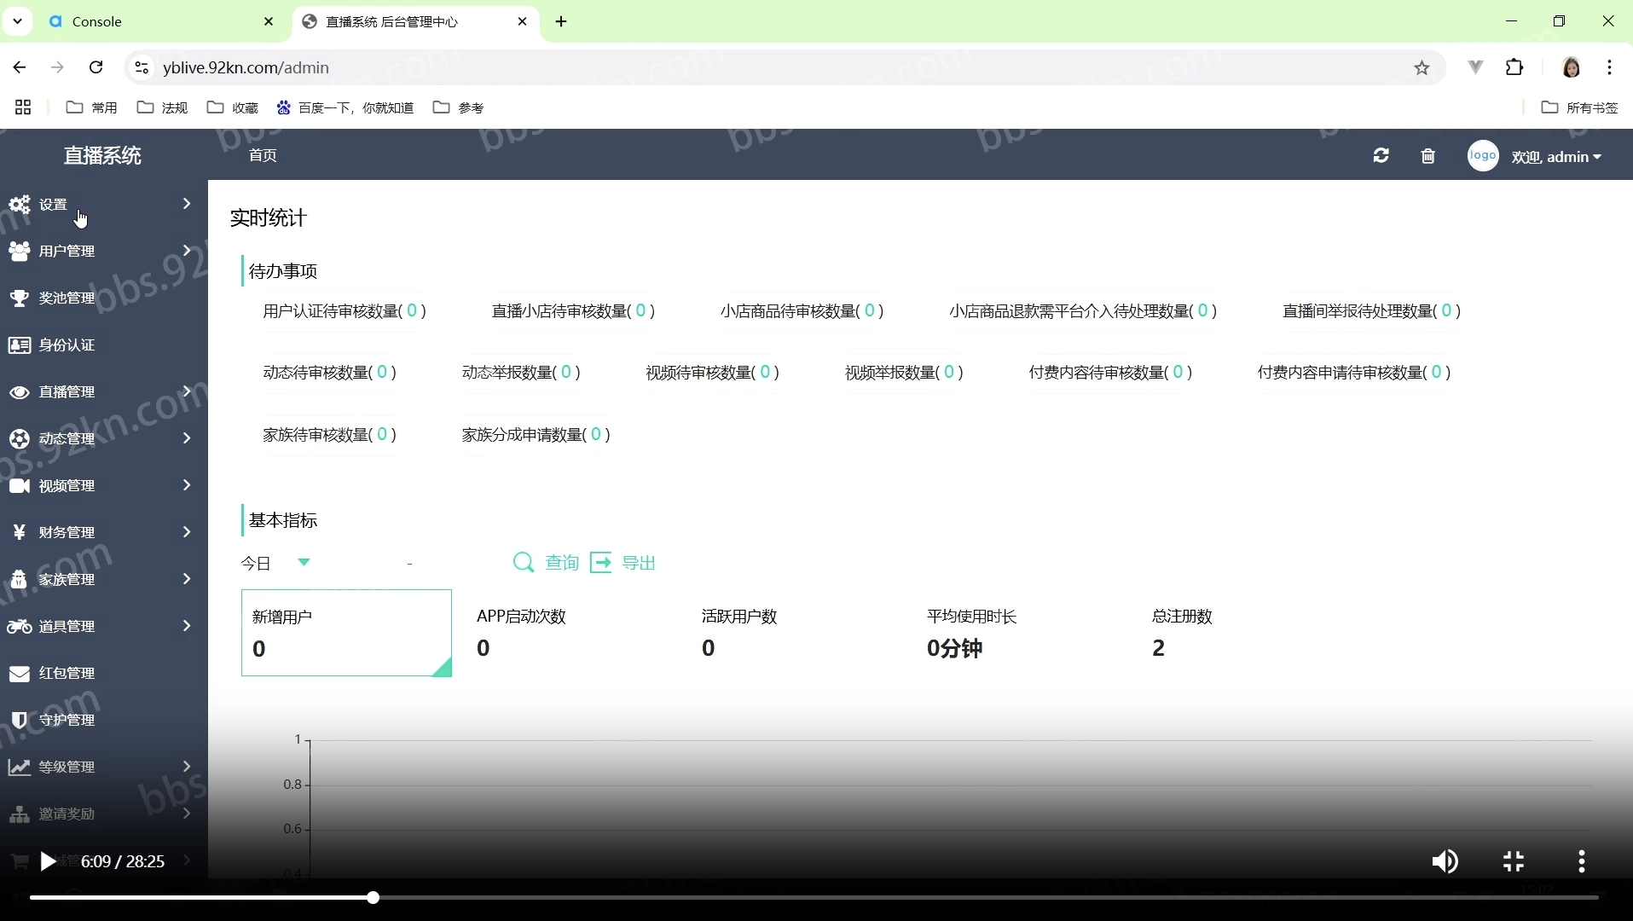Screen dimensions: 1633x921
Task: Open a new browser tab
Action: click(x=561, y=21)
